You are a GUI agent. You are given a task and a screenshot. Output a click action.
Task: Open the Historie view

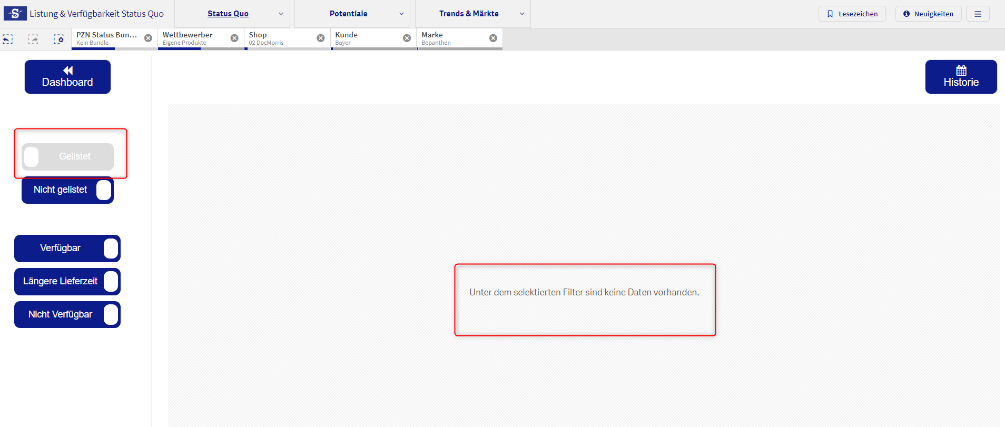(961, 77)
